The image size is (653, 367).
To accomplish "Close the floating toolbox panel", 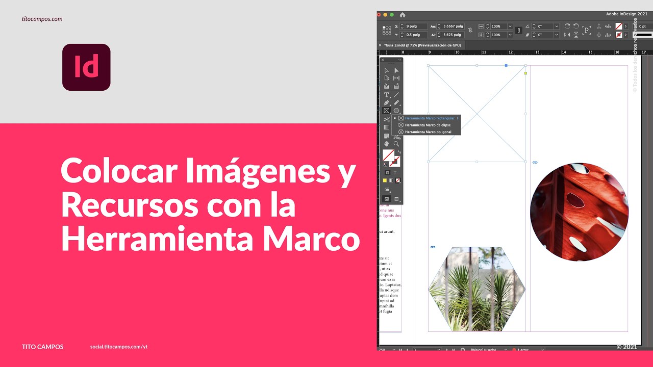I will tap(383, 60).
